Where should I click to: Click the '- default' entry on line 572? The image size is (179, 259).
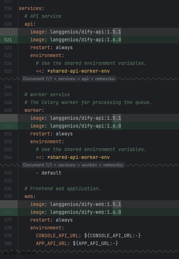click(x=49, y=173)
